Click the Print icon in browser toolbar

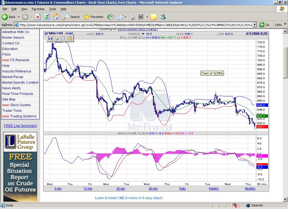[x=132, y=17]
